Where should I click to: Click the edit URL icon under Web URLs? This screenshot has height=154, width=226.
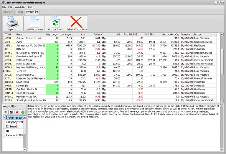11,112
